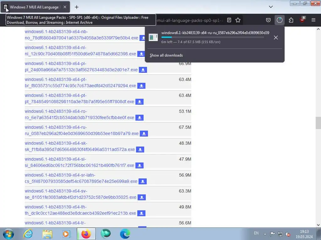Open Firefox application hamburger menu
Image resolution: width=321 pixels, height=240 pixels.
[x=313, y=20]
